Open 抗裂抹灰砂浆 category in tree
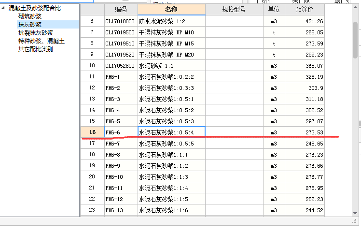 pyautogui.click(x=35, y=33)
